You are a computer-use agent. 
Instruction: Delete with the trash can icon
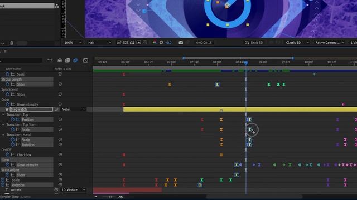click(12, 43)
